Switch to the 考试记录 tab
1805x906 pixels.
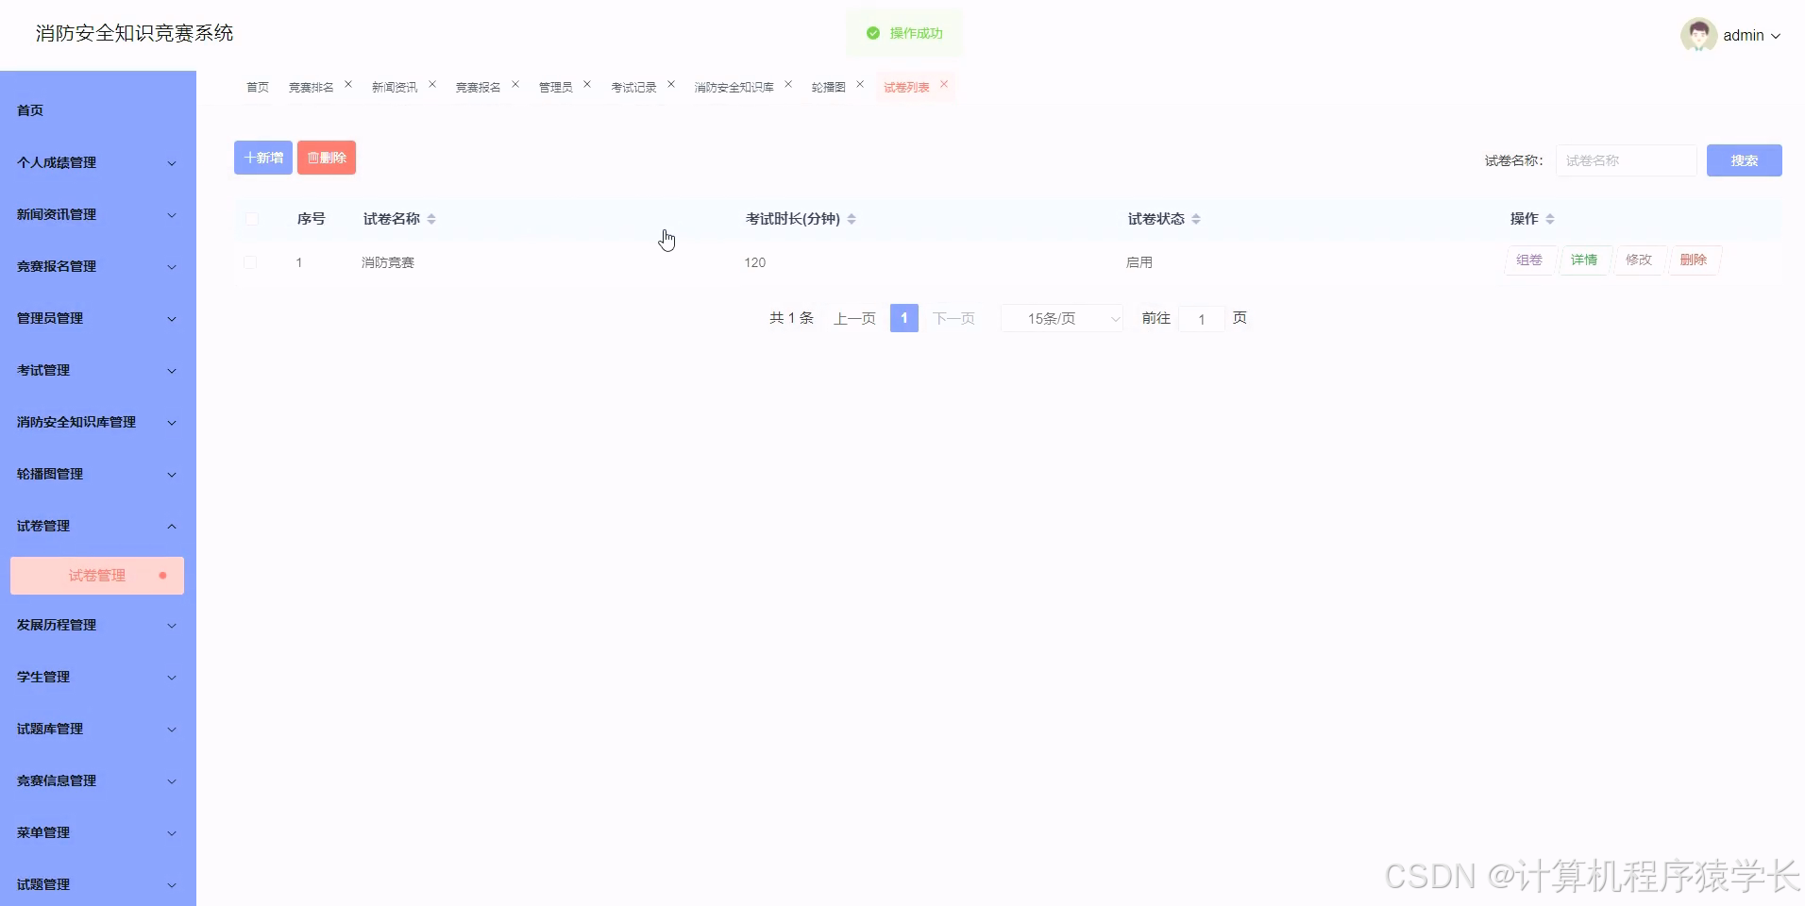tap(633, 87)
